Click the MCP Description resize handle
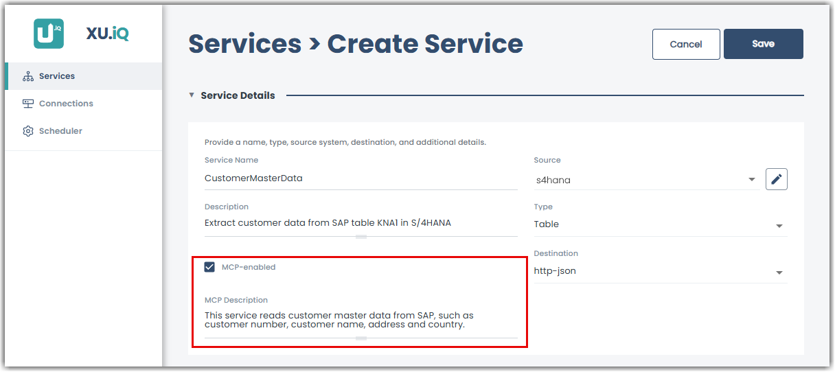 (361, 338)
